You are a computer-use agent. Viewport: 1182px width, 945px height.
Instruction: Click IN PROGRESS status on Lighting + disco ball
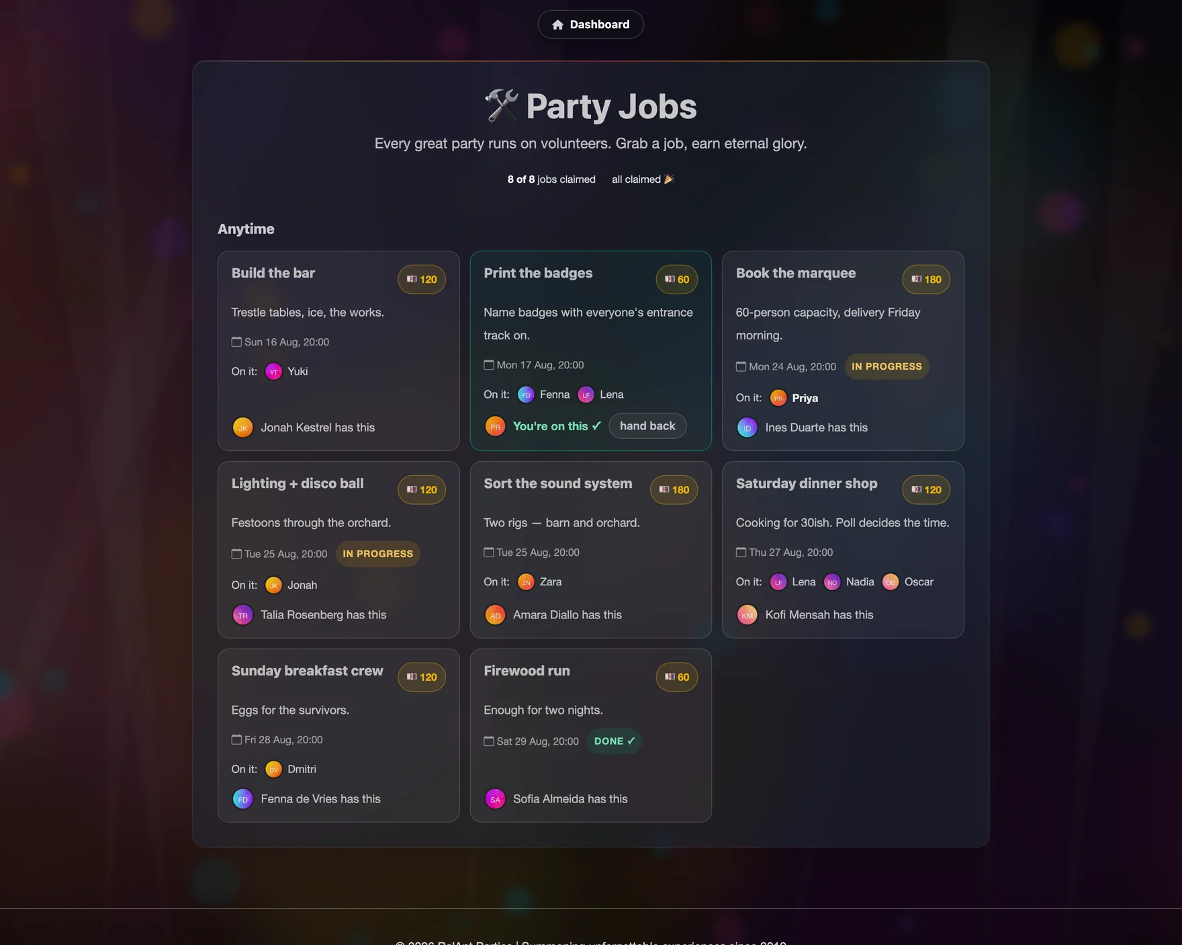[x=377, y=554]
